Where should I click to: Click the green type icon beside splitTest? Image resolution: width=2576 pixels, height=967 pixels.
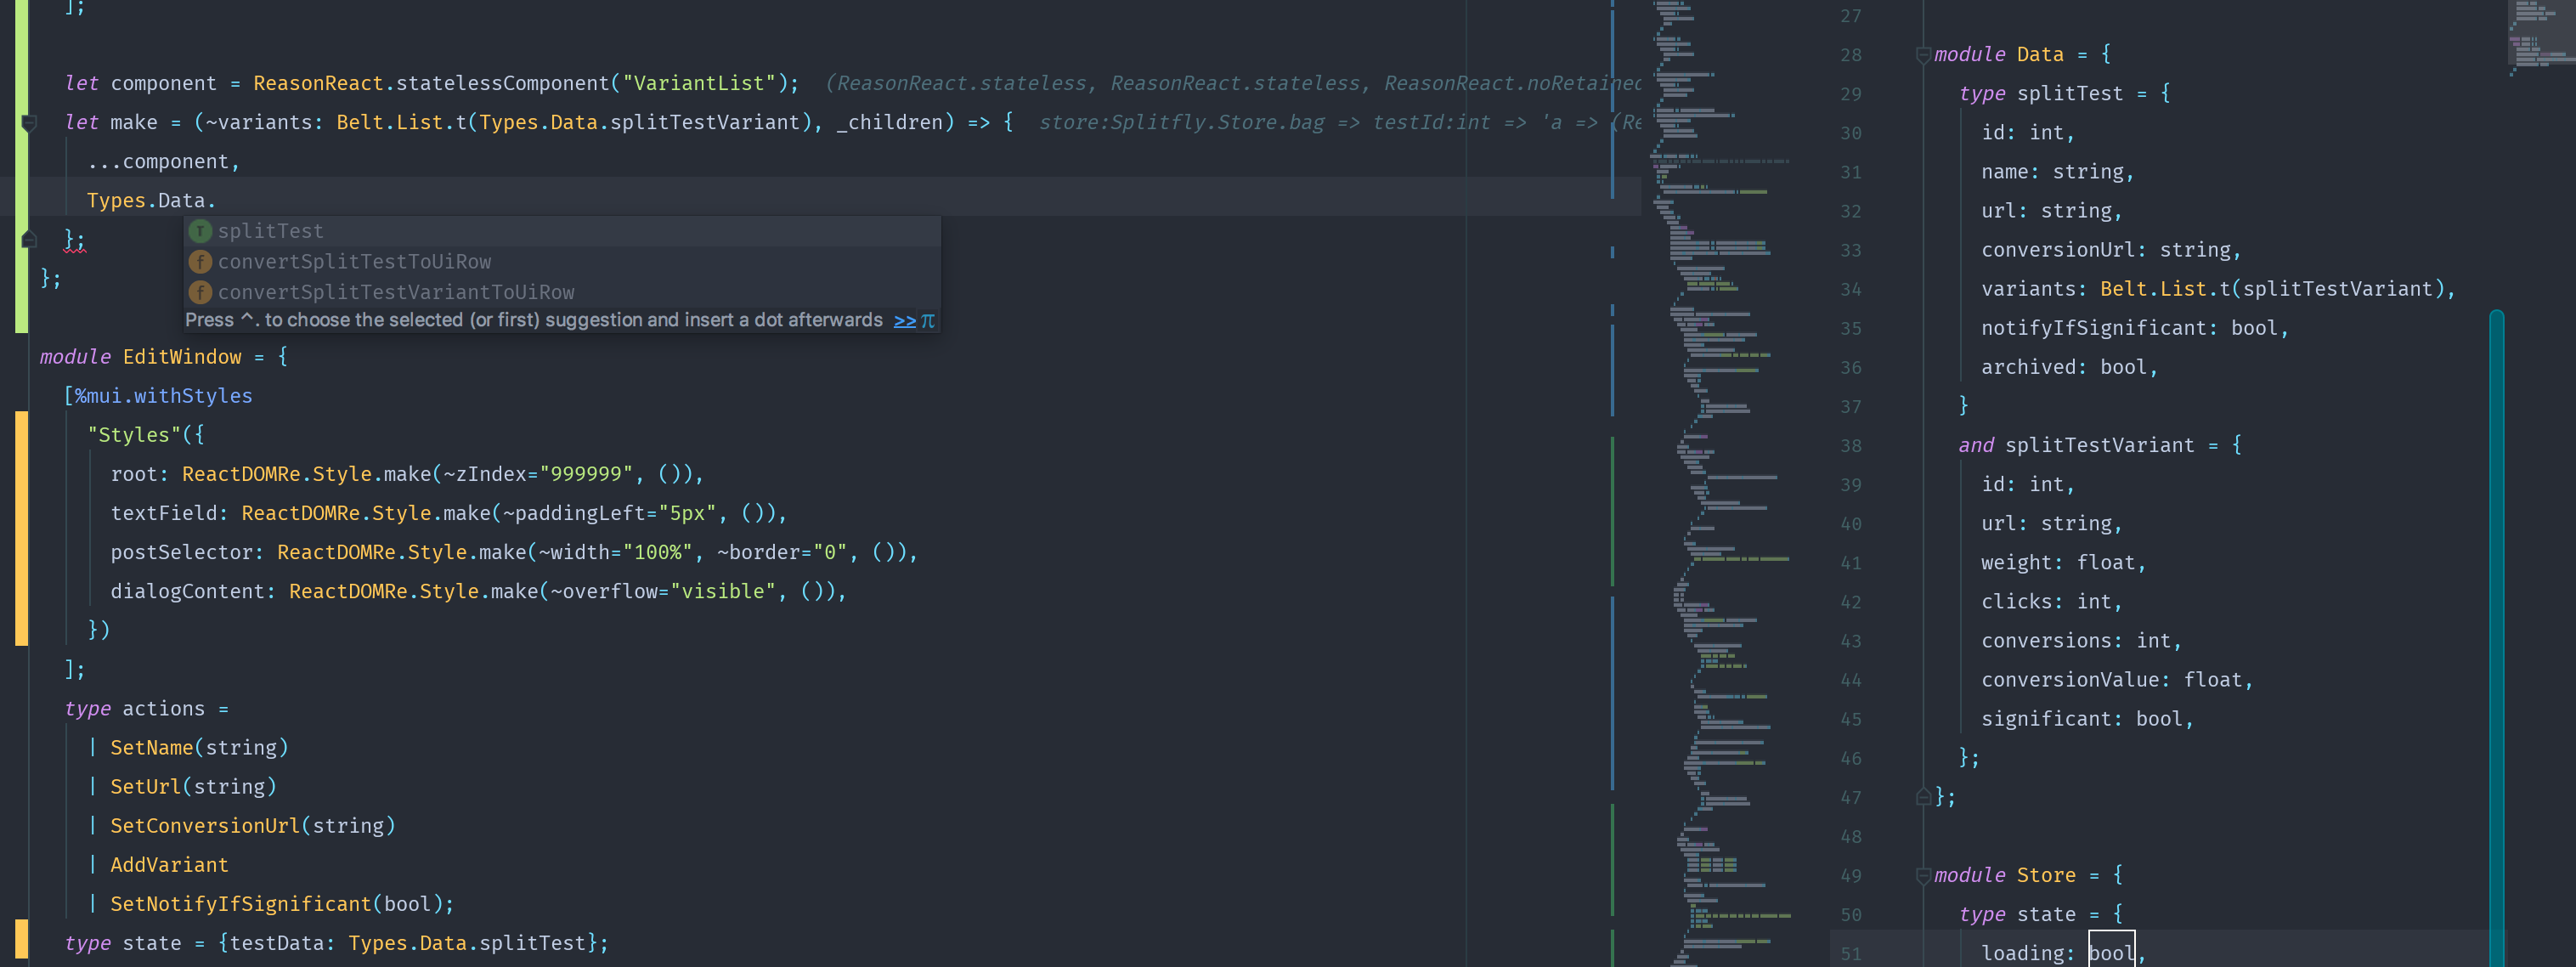200,231
